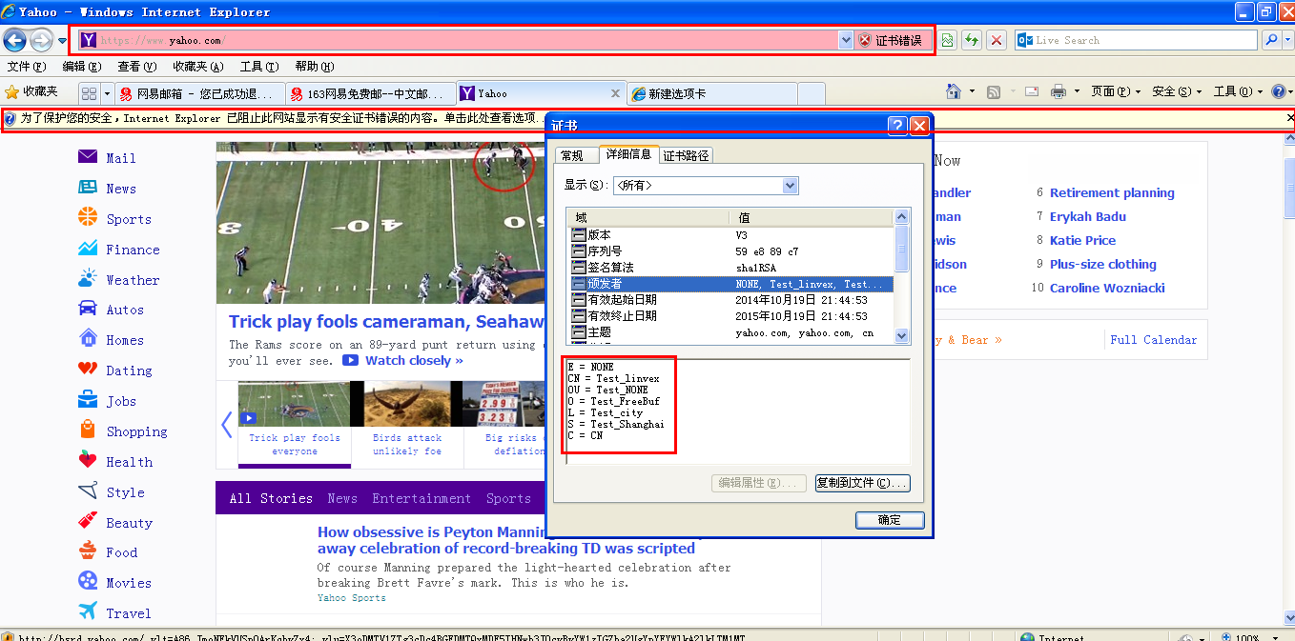Select the 序列号 row in certificate list

730,251
